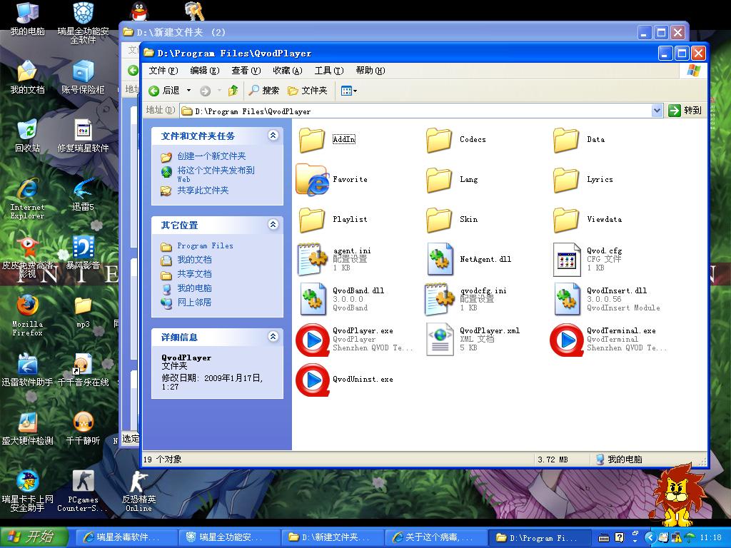Viewport: 731px width, 548px height.
Task: Switch to D:\新建文件夹 taskbar item
Action: click(x=333, y=537)
